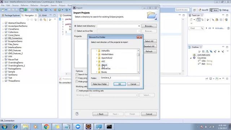
Task: Expand the DB_Connection project in Navigator
Action: coord(3,38)
